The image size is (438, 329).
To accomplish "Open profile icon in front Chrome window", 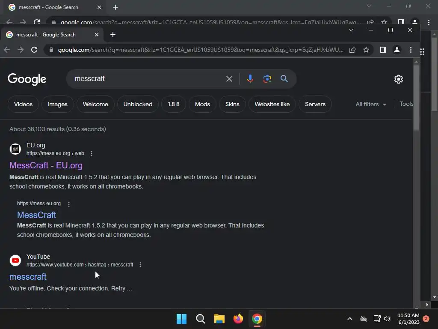I will 397,50.
